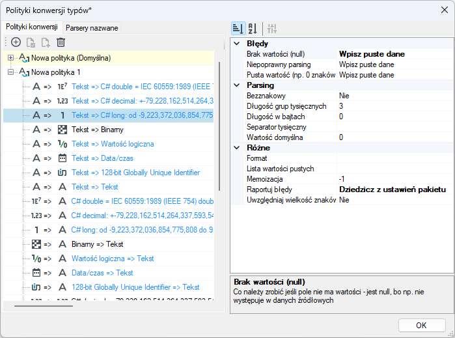Switch to Parsery nazwane tab

pyautogui.click(x=92, y=28)
